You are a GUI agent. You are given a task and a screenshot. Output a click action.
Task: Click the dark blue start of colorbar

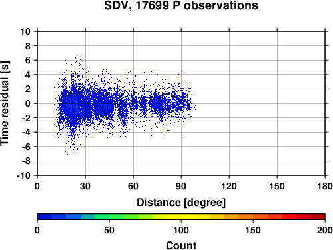click(x=45, y=217)
